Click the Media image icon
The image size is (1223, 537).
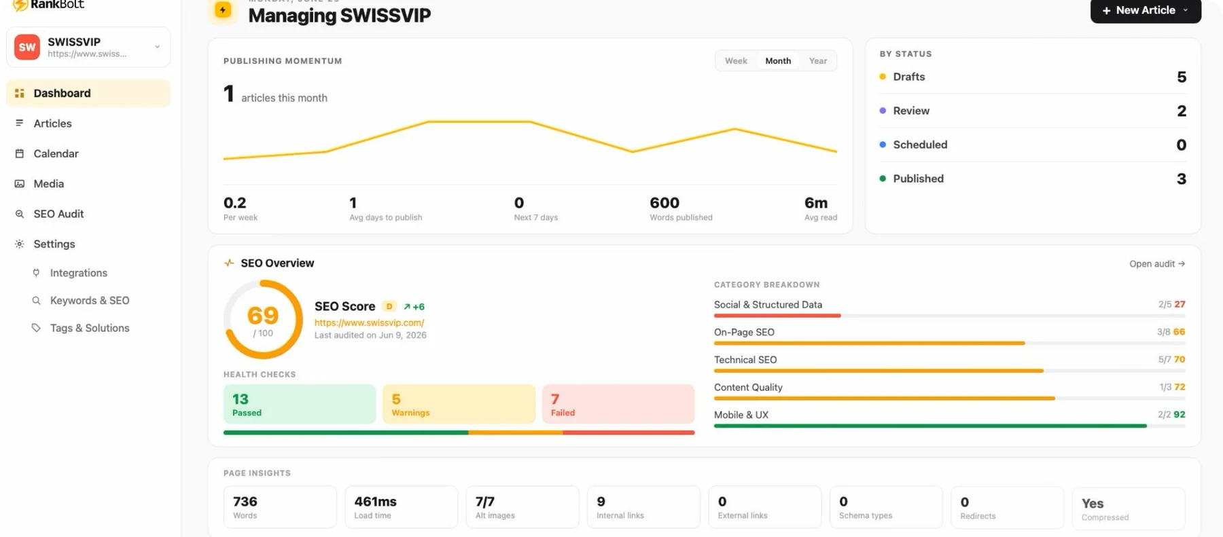(20, 183)
